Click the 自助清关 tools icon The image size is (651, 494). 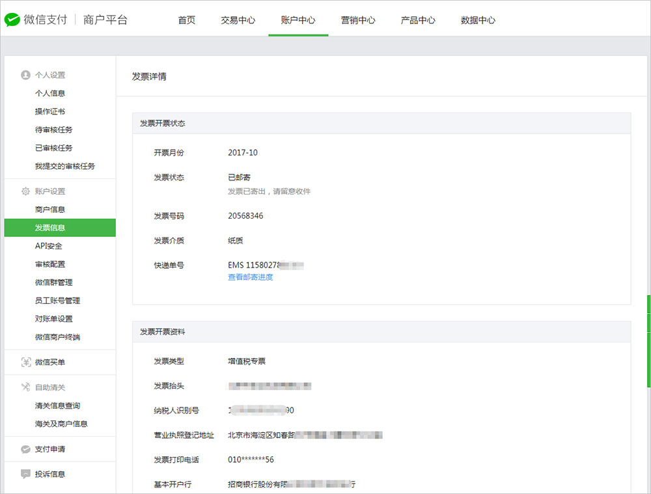click(26, 387)
